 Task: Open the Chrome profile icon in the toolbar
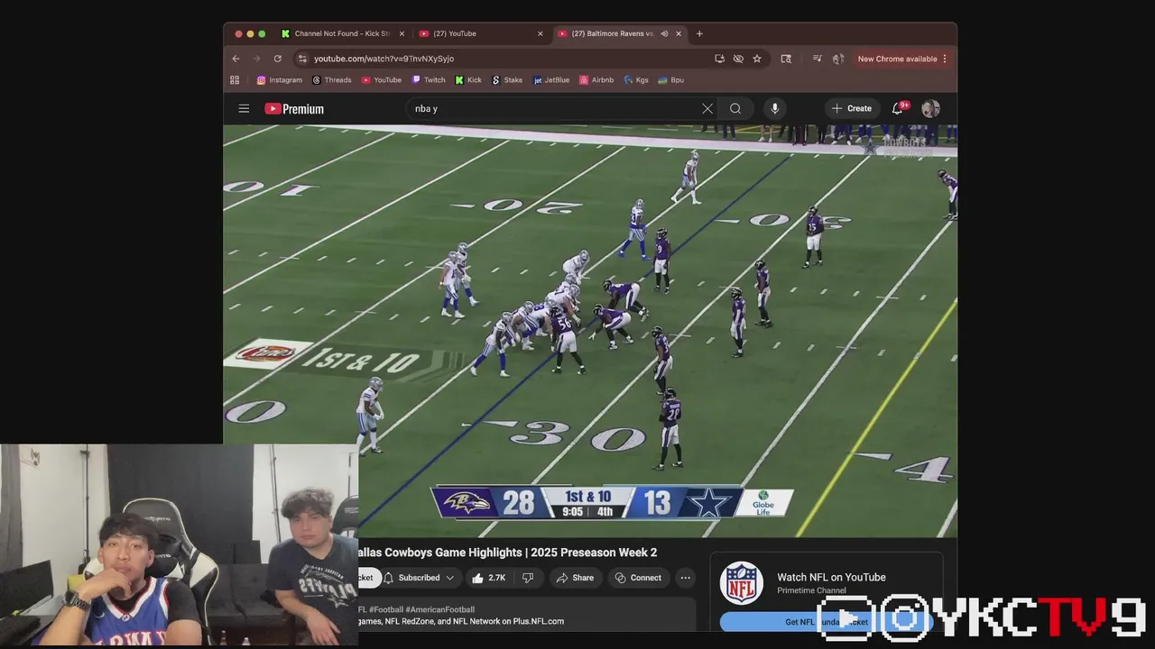[x=838, y=59]
